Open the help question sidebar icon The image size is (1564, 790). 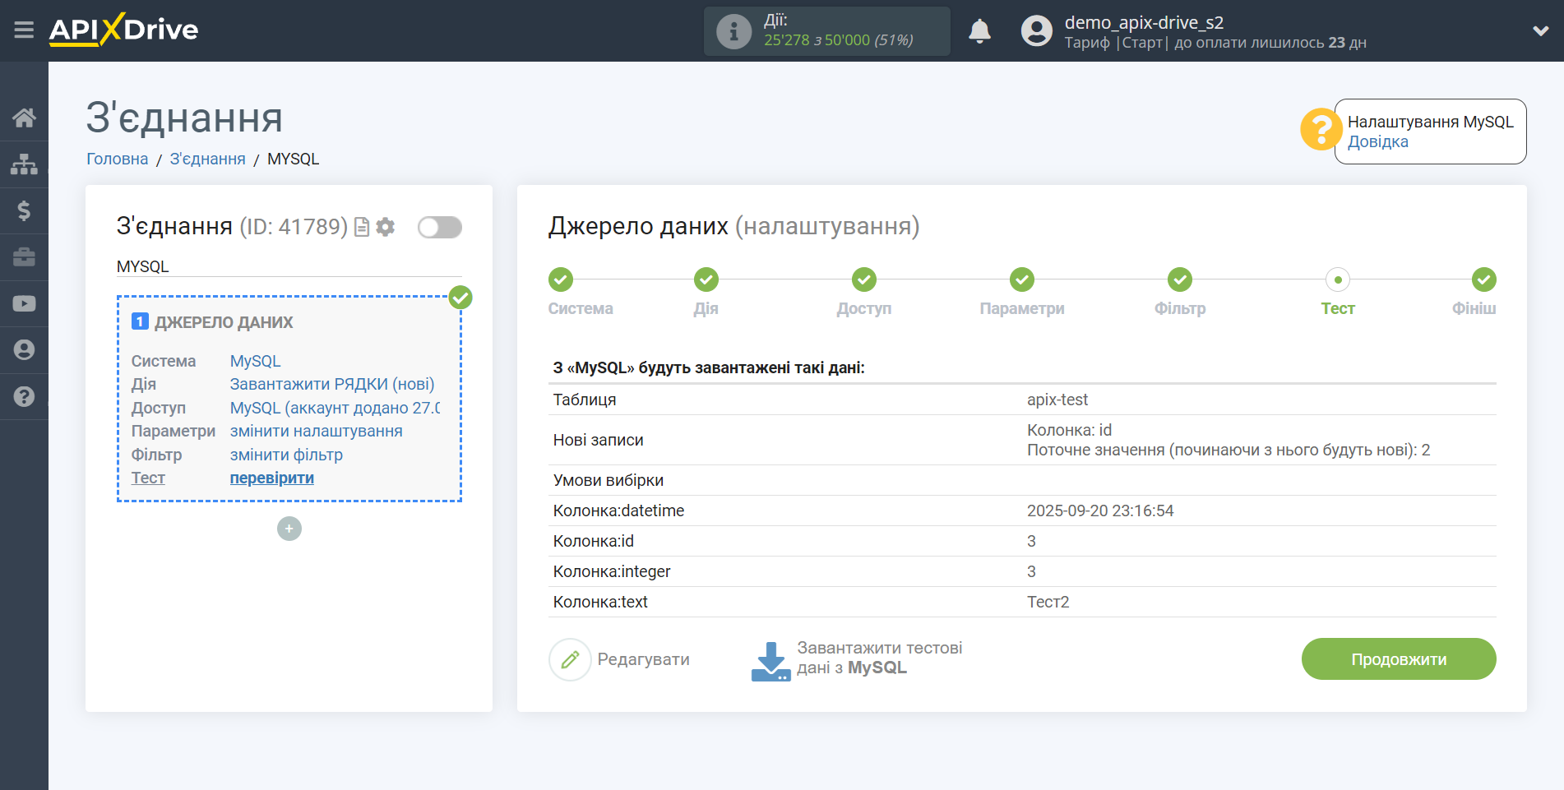pos(24,396)
